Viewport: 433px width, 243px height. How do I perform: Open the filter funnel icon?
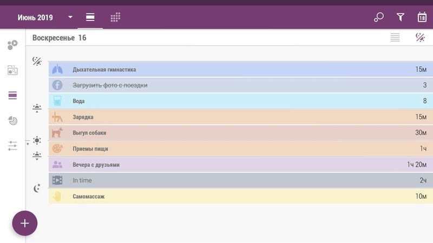pyautogui.click(x=401, y=17)
